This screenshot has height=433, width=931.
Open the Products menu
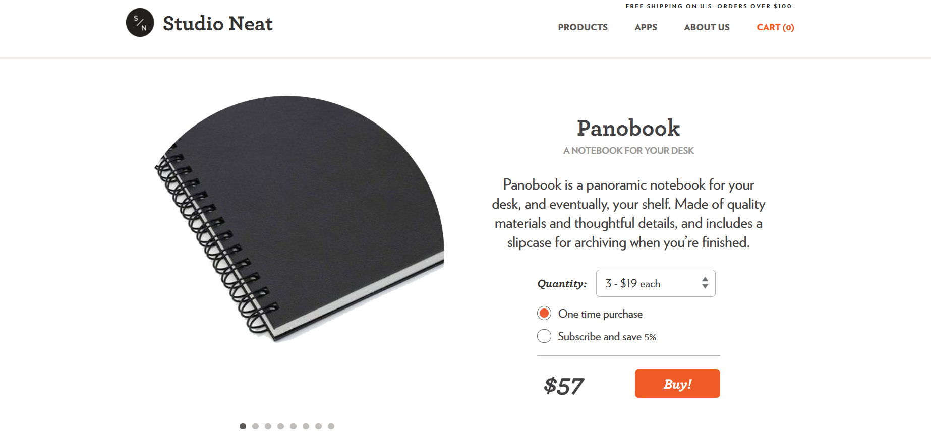tap(583, 27)
